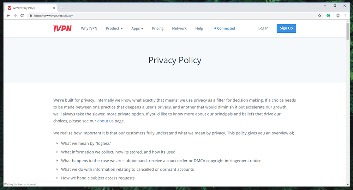Reload the IVPN privacy page
This screenshot has height=190, width=353.
[x=22, y=15]
